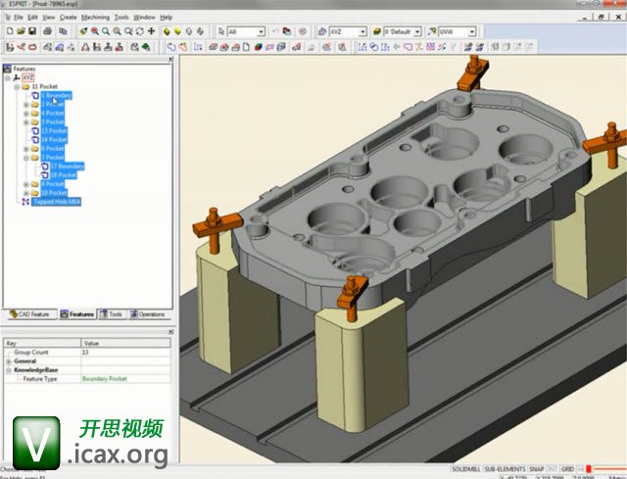Open the All selection filter dropdown
627x479 pixels.
(262, 31)
